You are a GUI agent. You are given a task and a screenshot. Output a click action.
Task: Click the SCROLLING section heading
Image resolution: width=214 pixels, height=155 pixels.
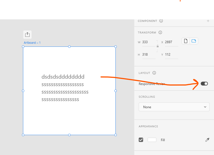[x=147, y=97]
